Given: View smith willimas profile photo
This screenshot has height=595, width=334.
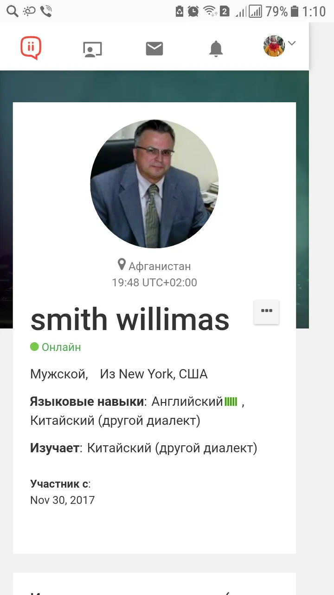Looking at the screenshot, I should (154, 184).
